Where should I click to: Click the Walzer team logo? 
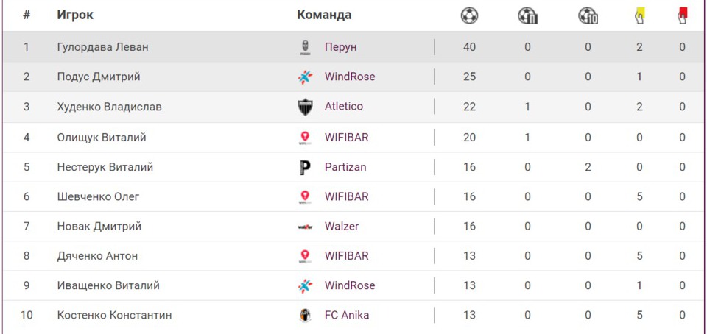[305, 227]
